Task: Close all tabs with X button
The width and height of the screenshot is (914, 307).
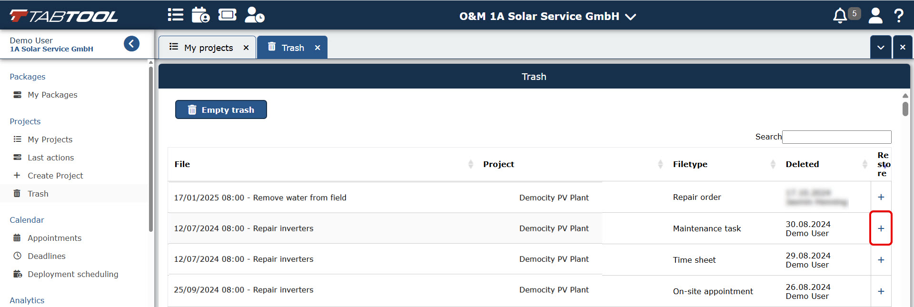Action: click(x=903, y=47)
